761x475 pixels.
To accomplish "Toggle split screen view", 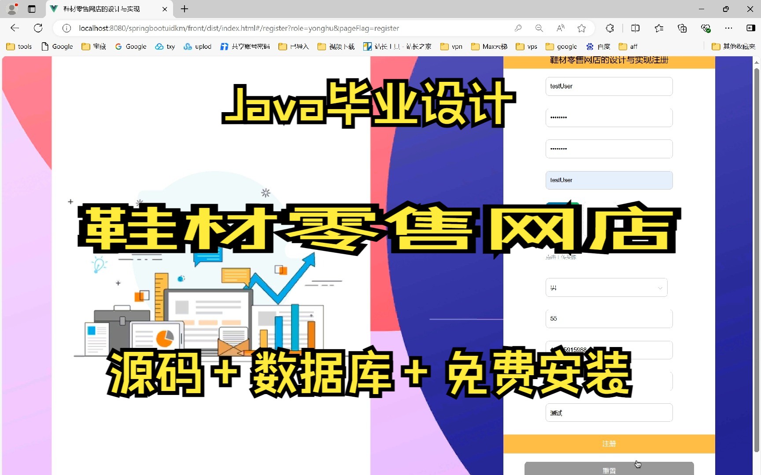I will (x=635, y=28).
